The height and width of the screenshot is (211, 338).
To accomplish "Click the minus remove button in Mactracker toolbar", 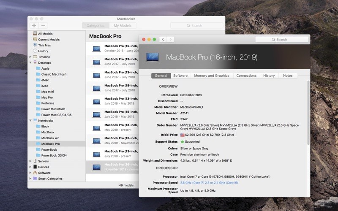I will [44, 25].
